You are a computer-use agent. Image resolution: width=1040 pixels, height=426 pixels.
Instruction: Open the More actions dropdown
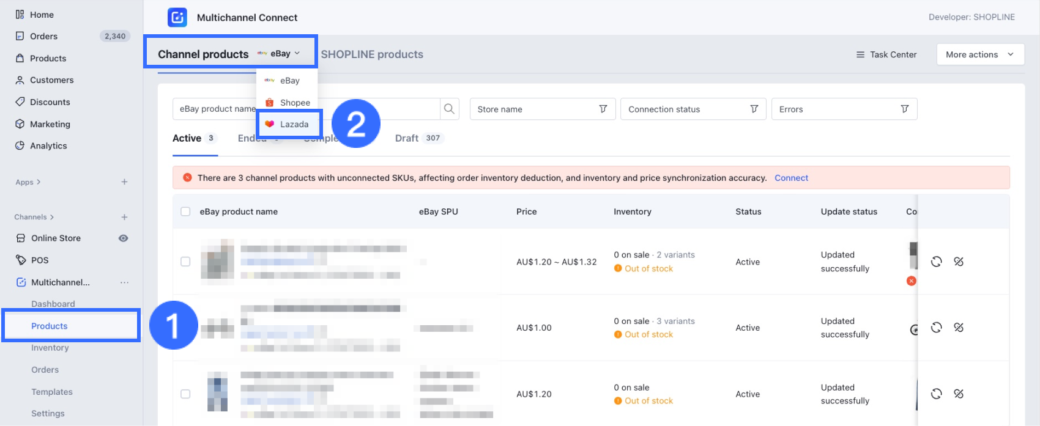coord(979,54)
